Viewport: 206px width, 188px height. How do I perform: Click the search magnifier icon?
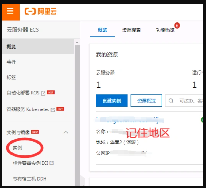click(x=171, y=101)
